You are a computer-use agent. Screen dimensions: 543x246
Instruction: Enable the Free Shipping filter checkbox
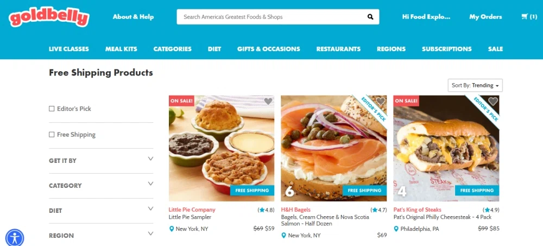click(x=52, y=135)
